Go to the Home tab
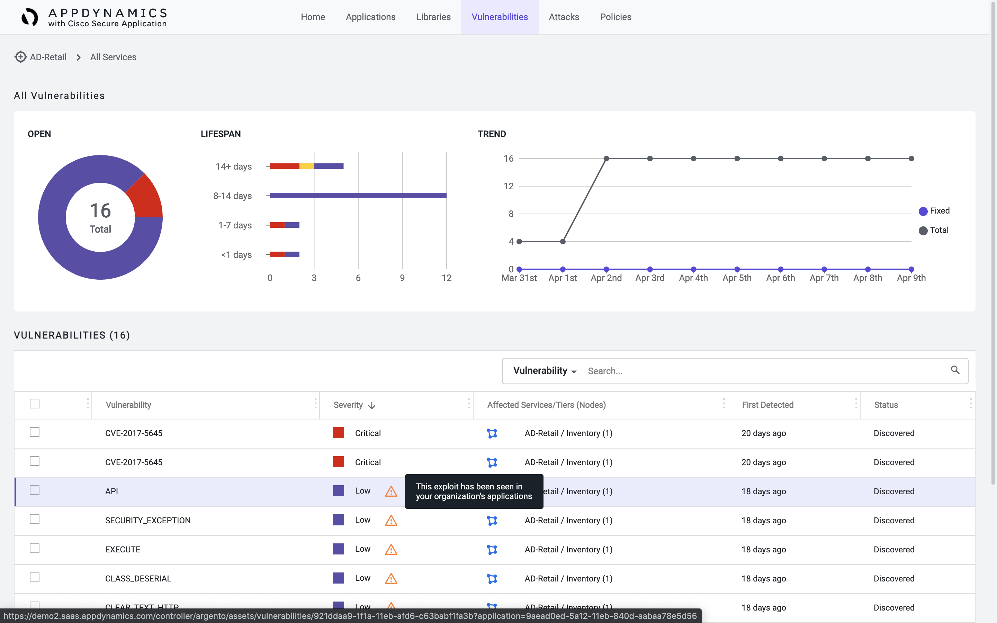997x623 pixels. pos(313,17)
